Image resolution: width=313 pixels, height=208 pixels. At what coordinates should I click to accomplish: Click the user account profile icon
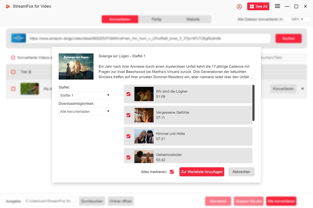click(239, 6)
